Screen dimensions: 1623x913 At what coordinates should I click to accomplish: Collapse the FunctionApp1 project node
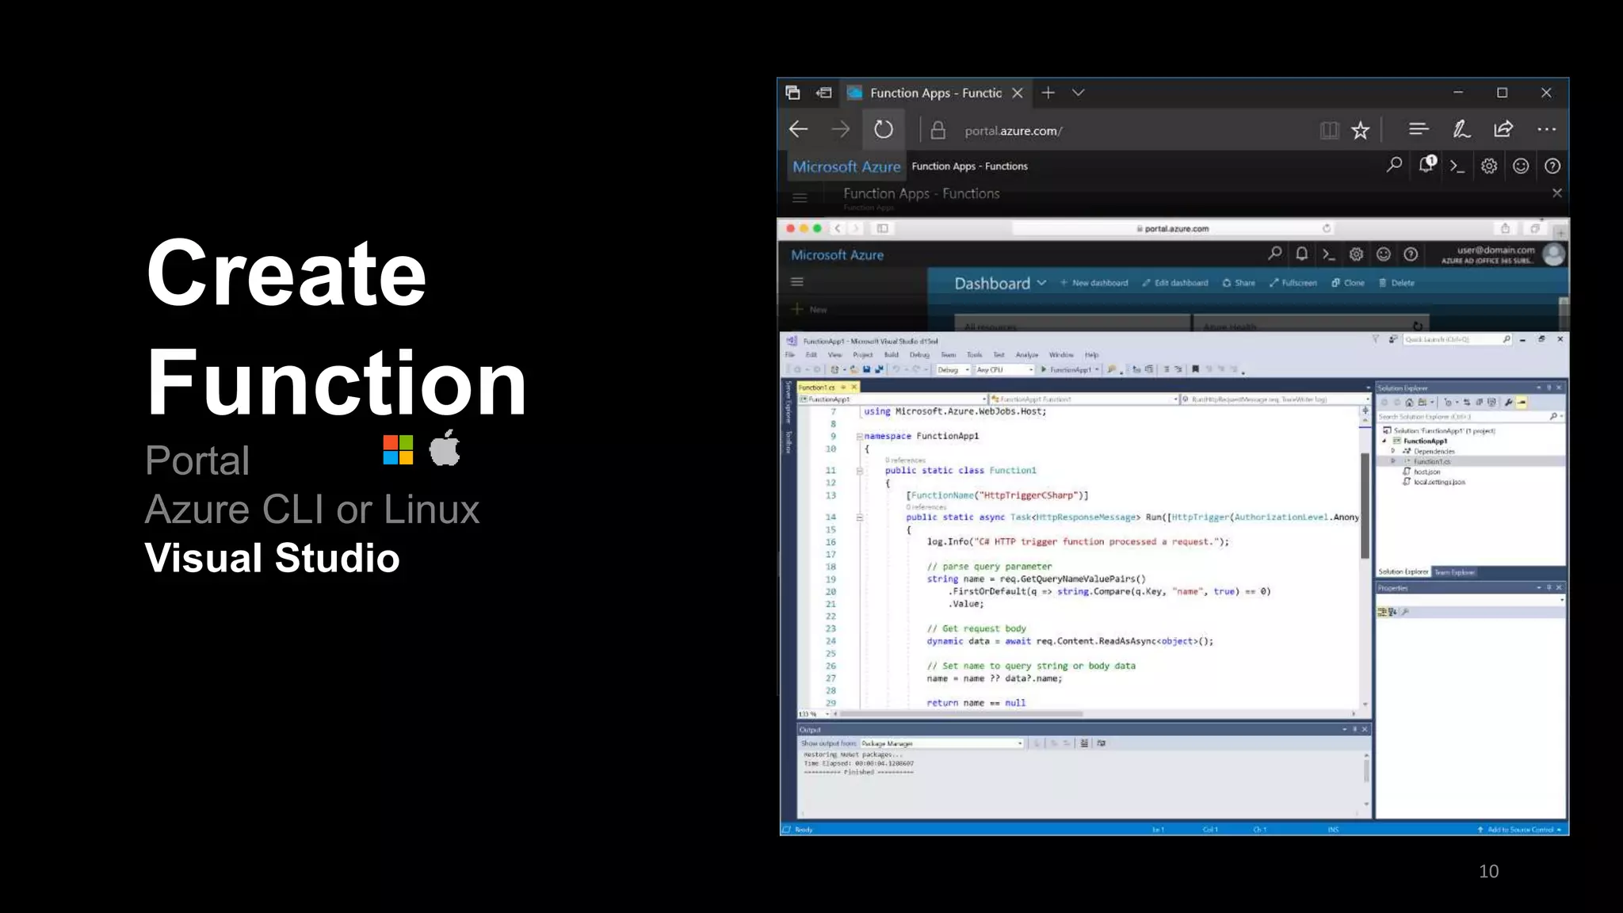(x=1384, y=441)
